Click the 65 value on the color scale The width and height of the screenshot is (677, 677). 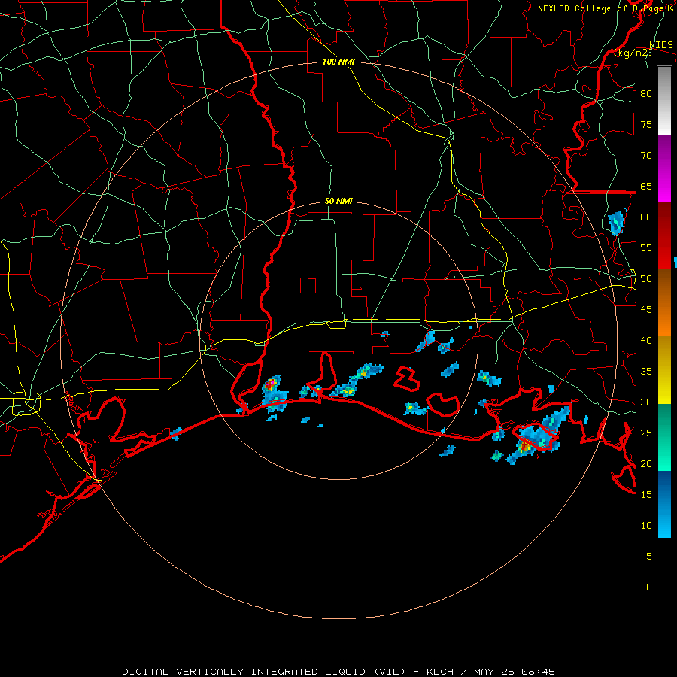pyautogui.click(x=646, y=186)
